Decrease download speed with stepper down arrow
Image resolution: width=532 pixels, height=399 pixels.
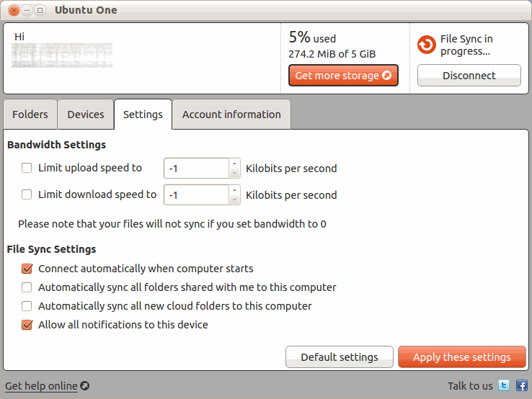(234, 199)
